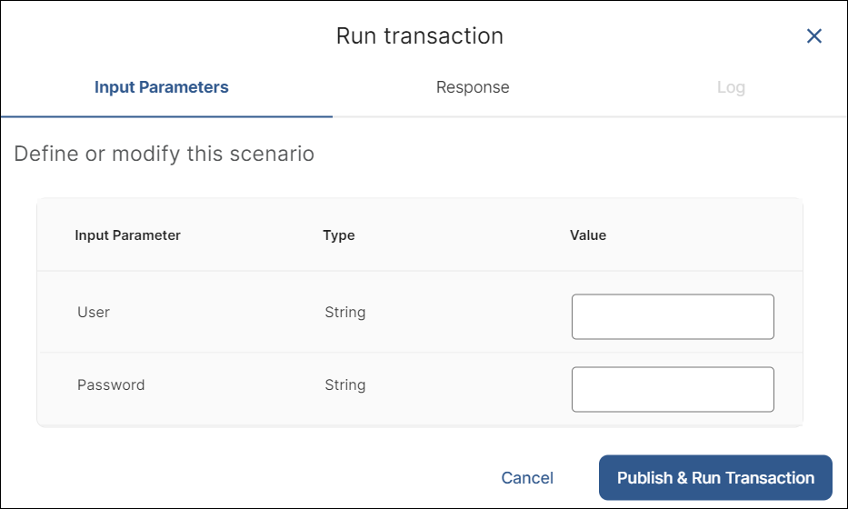Click the Run transaction title
This screenshot has height=509, width=848.
click(420, 35)
